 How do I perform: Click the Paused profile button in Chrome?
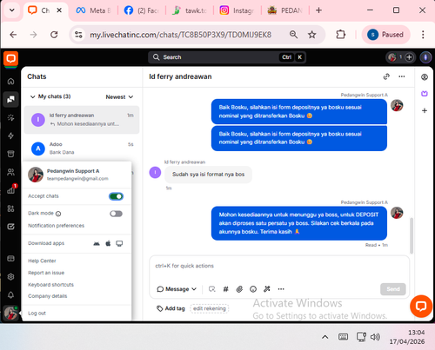click(x=385, y=35)
